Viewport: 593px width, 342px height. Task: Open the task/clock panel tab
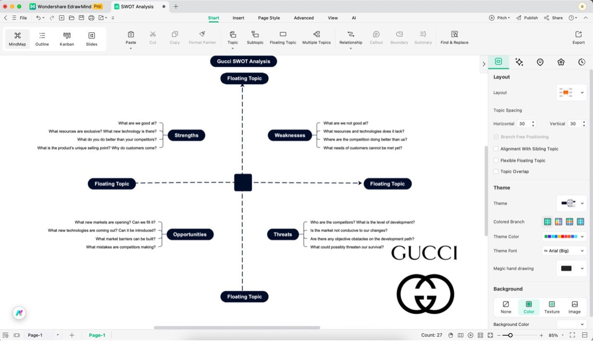click(582, 62)
